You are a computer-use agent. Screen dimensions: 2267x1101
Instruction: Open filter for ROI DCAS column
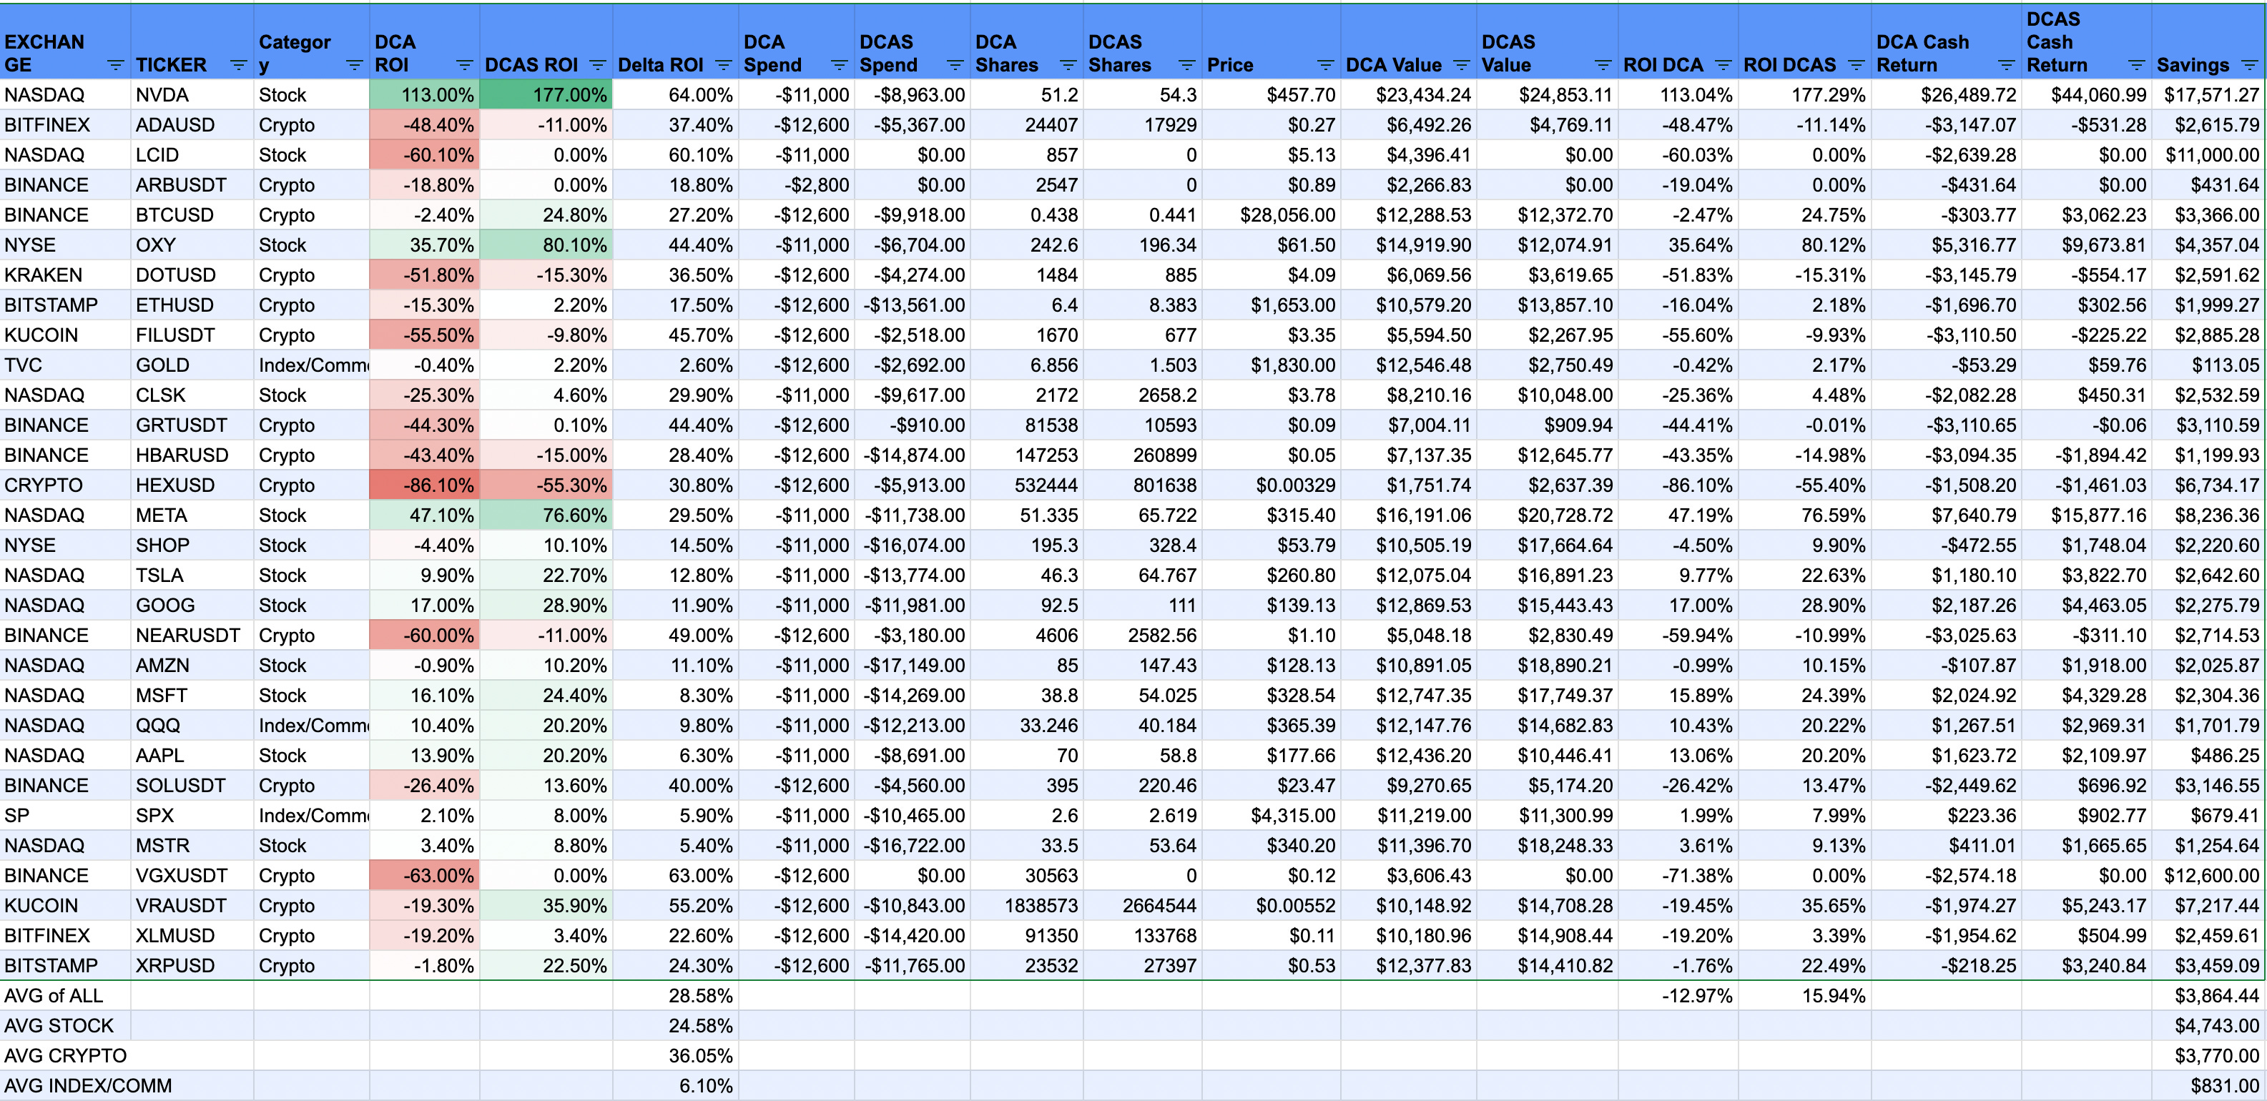1856,65
